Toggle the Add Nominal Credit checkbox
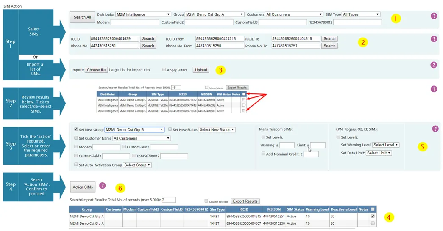The width and height of the screenshot is (443, 231). 263,154
